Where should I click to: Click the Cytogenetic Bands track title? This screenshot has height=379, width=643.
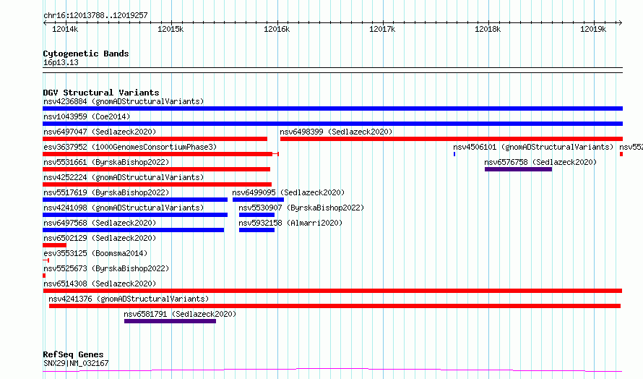(x=86, y=54)
